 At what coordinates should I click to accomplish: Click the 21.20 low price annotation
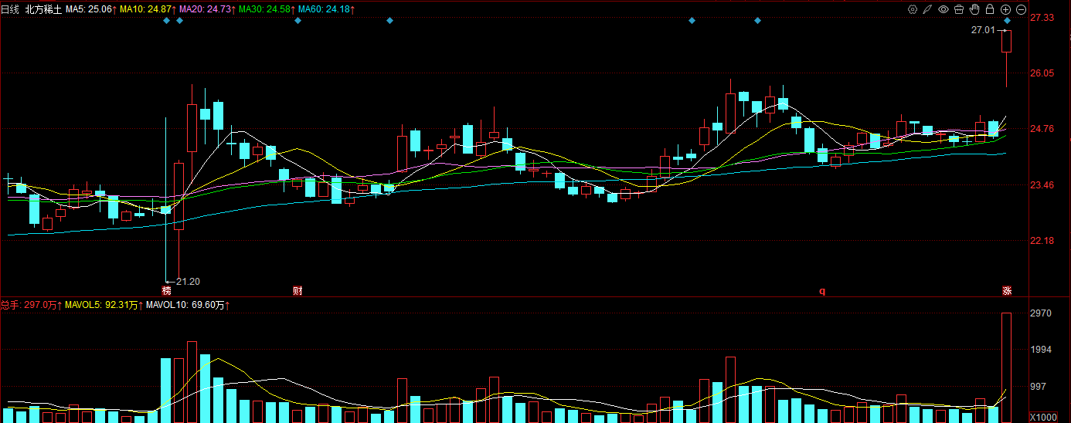(x=189, y=282)
